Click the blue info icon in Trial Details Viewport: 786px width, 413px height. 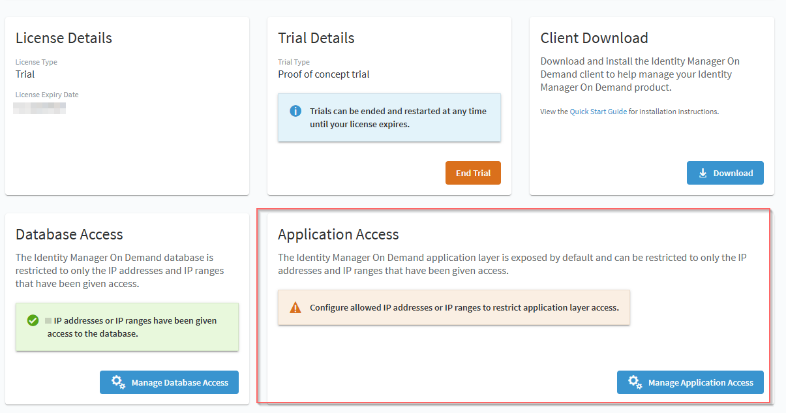(295, 111)
